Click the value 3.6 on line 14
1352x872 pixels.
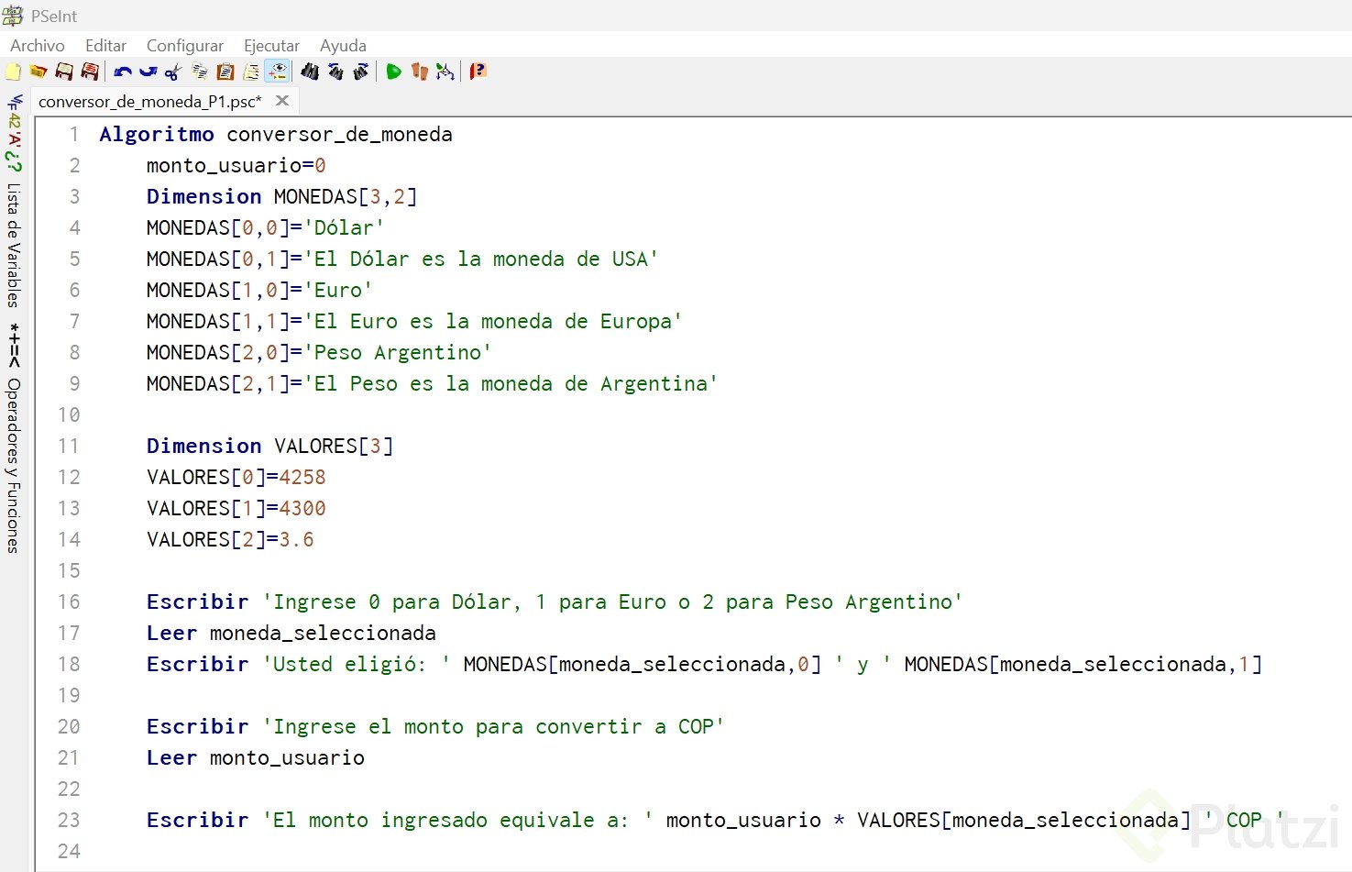(x=296, y=540)
